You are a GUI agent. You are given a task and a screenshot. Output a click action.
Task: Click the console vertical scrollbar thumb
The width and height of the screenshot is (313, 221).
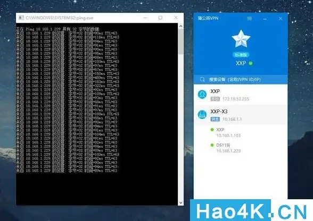point(180,42)
